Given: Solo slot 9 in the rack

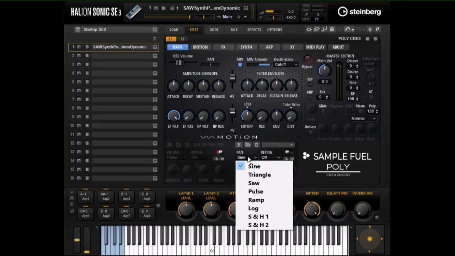Looking at the screenshot, I should [87, 117].
